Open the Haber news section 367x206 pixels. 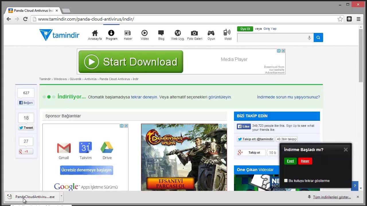tap(128, 35)
